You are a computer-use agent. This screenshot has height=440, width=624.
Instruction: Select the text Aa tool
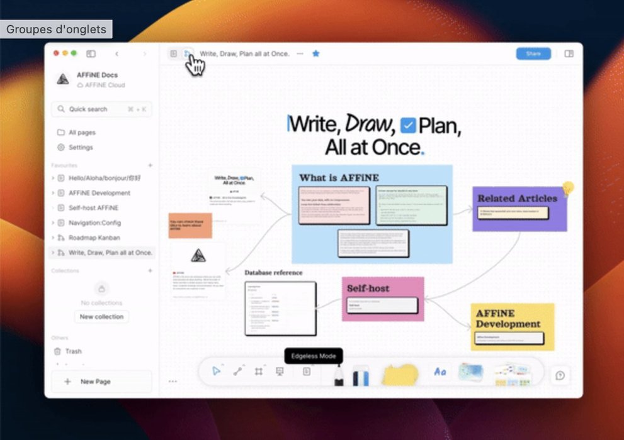point(440,372)
